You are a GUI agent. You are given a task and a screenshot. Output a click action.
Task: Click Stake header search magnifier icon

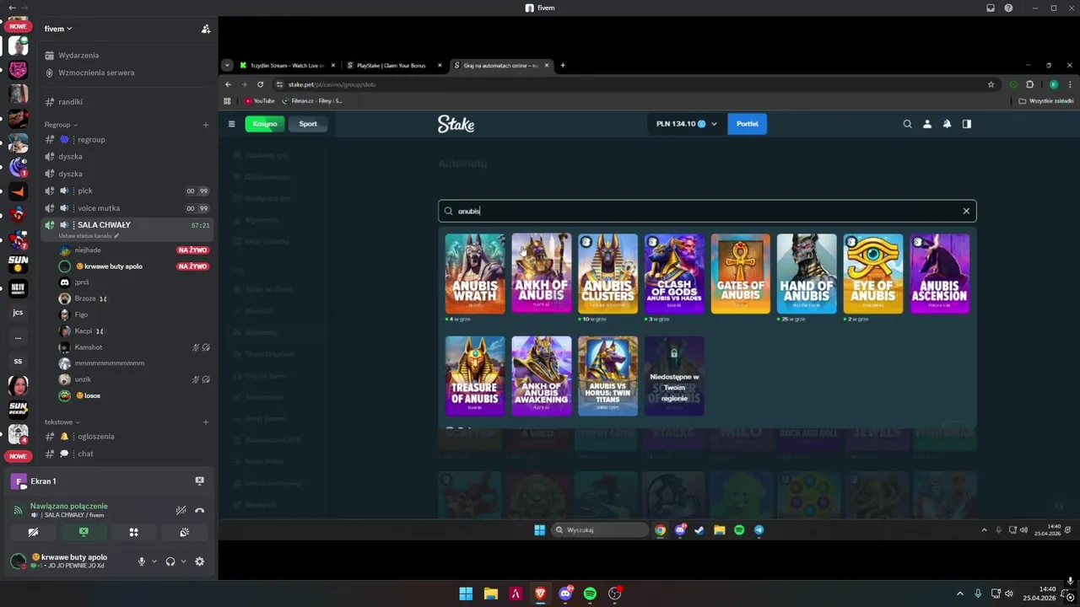pyautogui.click(x=907, y=124)
